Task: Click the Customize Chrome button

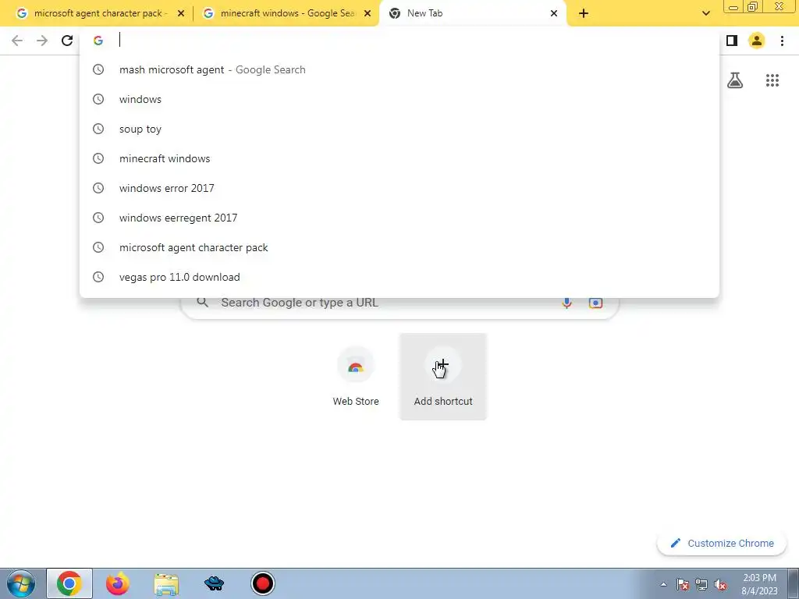Action: click(722, 544)
